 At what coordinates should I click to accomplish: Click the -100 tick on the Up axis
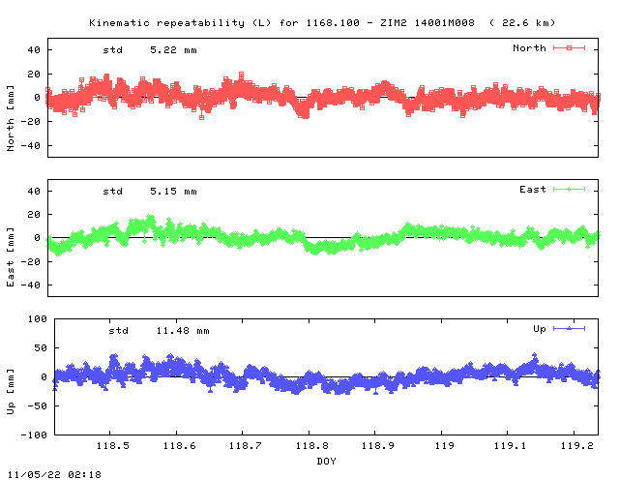coord(34,435)
